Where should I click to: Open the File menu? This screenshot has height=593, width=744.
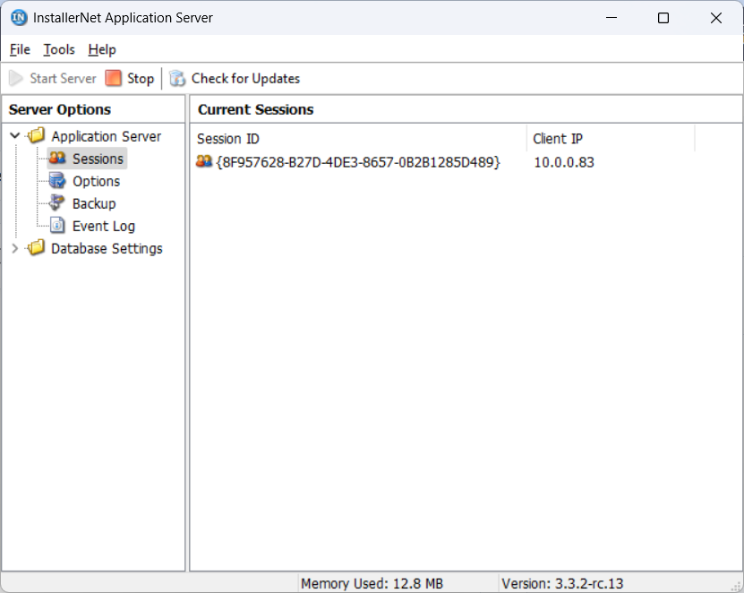pos(20,49)
